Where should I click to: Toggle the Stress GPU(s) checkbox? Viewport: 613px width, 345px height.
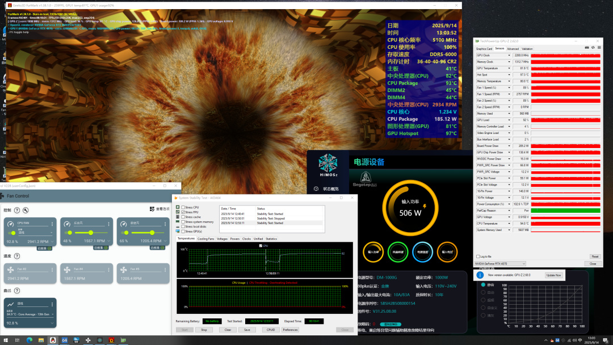pos(183,231)
